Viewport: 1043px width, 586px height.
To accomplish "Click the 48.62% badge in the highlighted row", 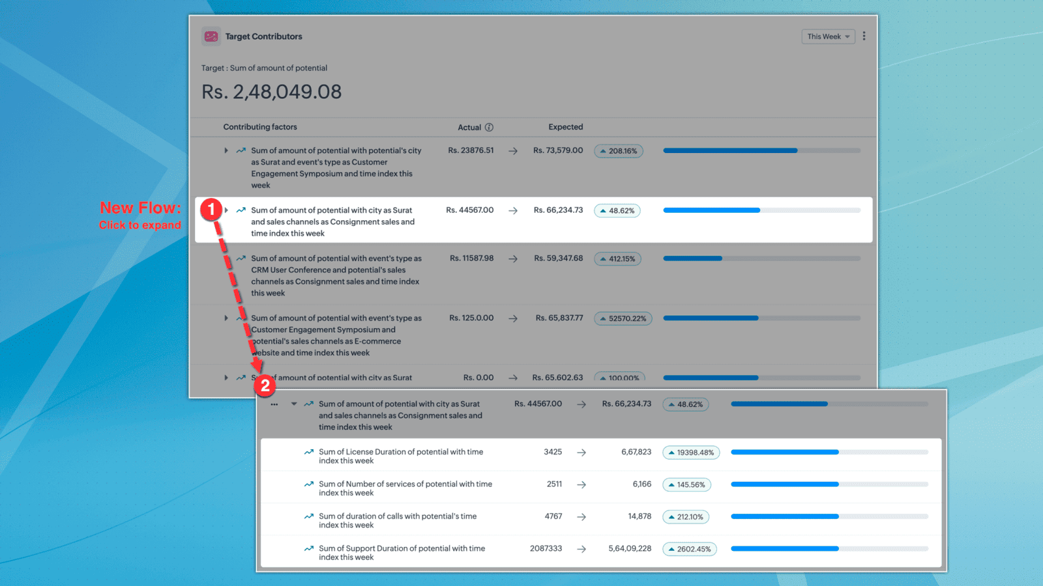I will (x=617, y=211).
